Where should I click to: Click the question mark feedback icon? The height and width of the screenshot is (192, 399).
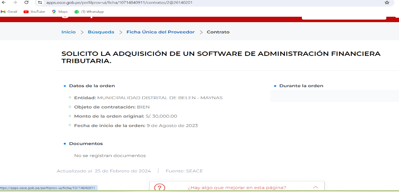(160, 188)
